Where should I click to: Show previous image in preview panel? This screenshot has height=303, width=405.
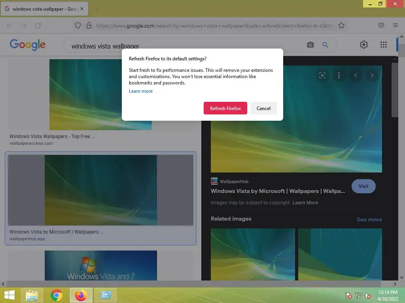[x=356, y=75]
